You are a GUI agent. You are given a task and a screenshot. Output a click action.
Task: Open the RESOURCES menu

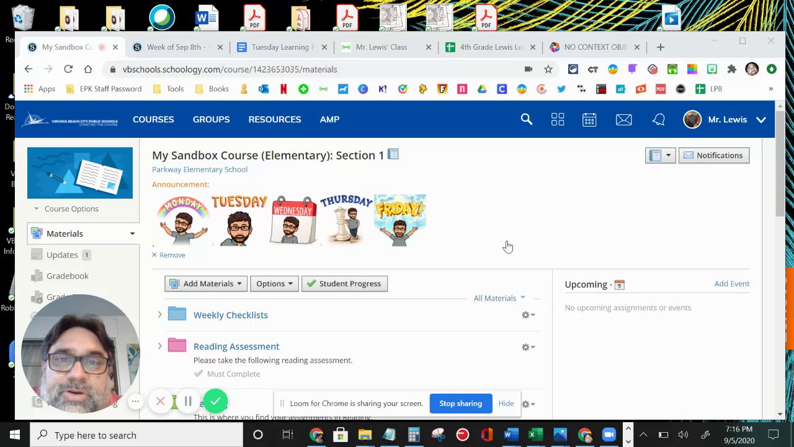click(x=275, y=119)
